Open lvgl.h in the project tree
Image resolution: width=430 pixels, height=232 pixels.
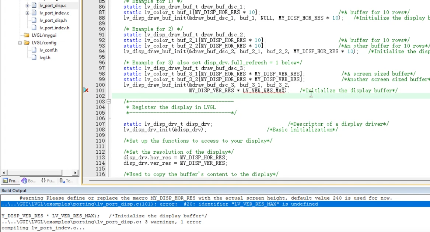coord(45,57)
